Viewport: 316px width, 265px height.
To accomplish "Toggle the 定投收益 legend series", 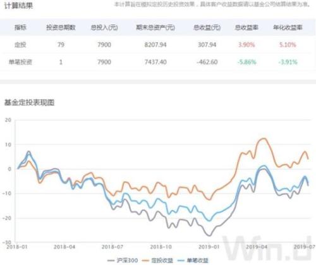I will [x=158, y=261].
